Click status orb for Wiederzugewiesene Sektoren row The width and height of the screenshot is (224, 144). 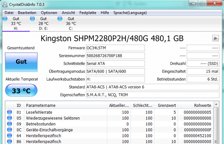point(9,118)
